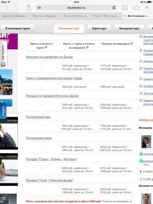Click 'В категорию туров' button
The height and width of the screenshot is (204, 153).
click(x=18, y=29)
